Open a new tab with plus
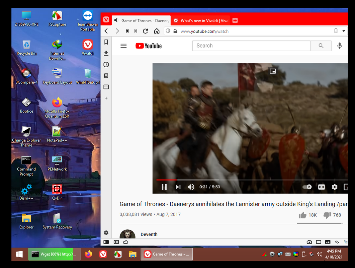 coord(235,20)
